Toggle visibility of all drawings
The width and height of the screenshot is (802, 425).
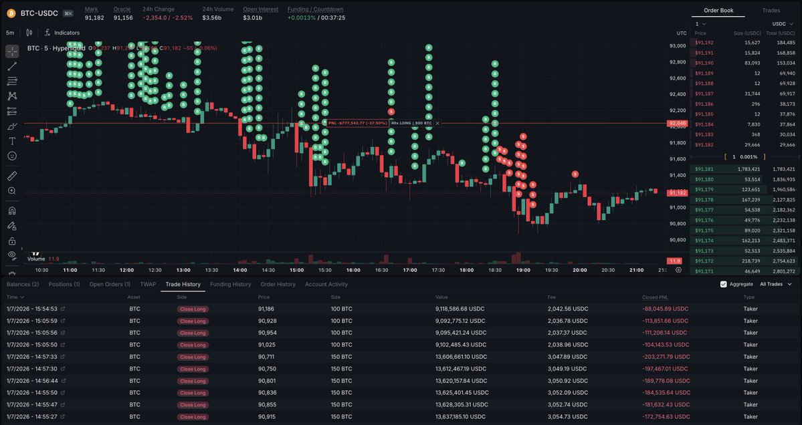tap(12, 255)
